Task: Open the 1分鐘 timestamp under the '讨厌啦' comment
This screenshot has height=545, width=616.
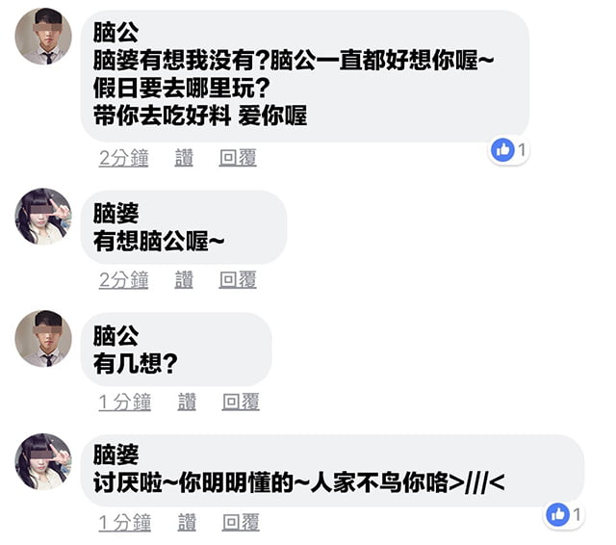Action: pyautogui.click(x=125, y=523)
